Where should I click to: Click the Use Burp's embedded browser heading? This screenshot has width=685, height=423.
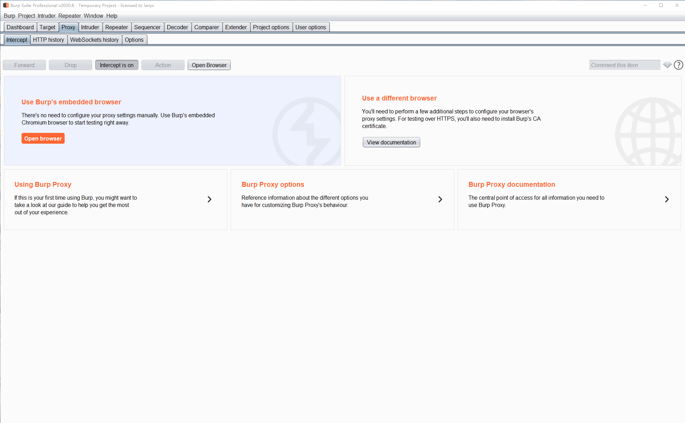71,102
